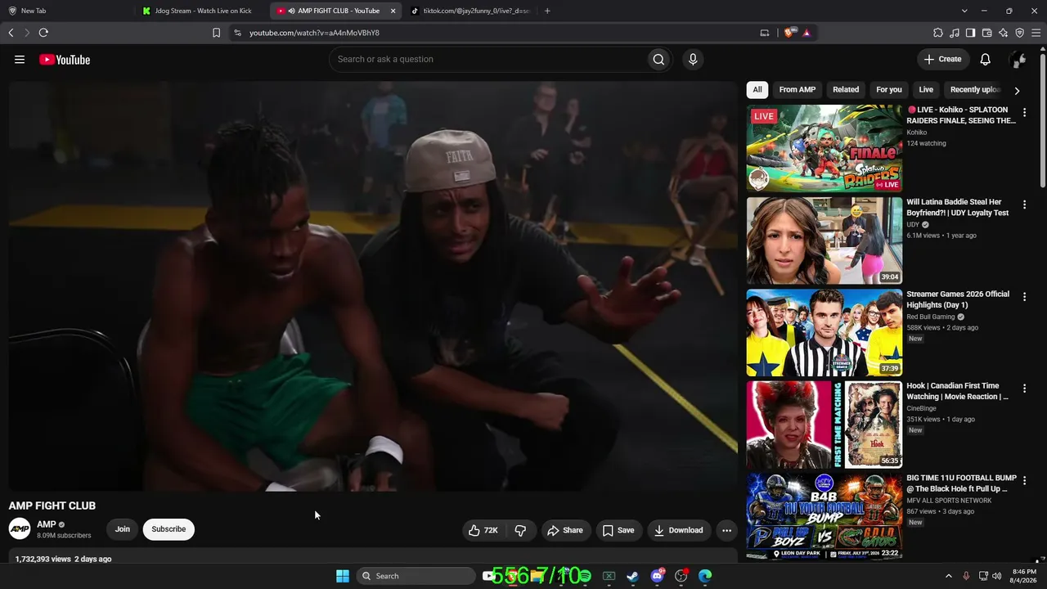Open Leo AI sparkle icon
Viewport: 1047px width, 589px height.
coord(1004,33)
